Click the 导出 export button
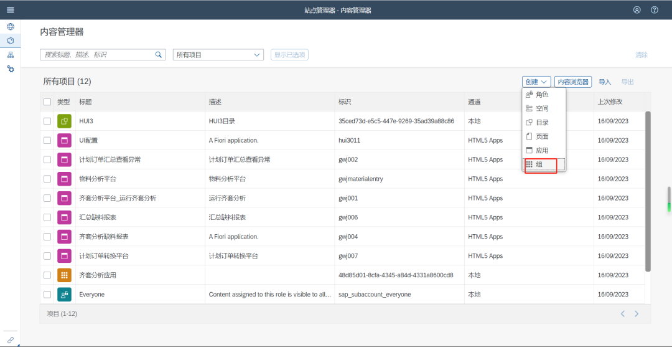The image size is (672, 347). click(627, 82)
